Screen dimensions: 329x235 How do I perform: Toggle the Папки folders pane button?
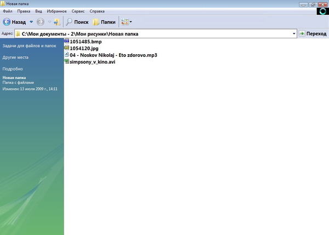tap(104, 22)
